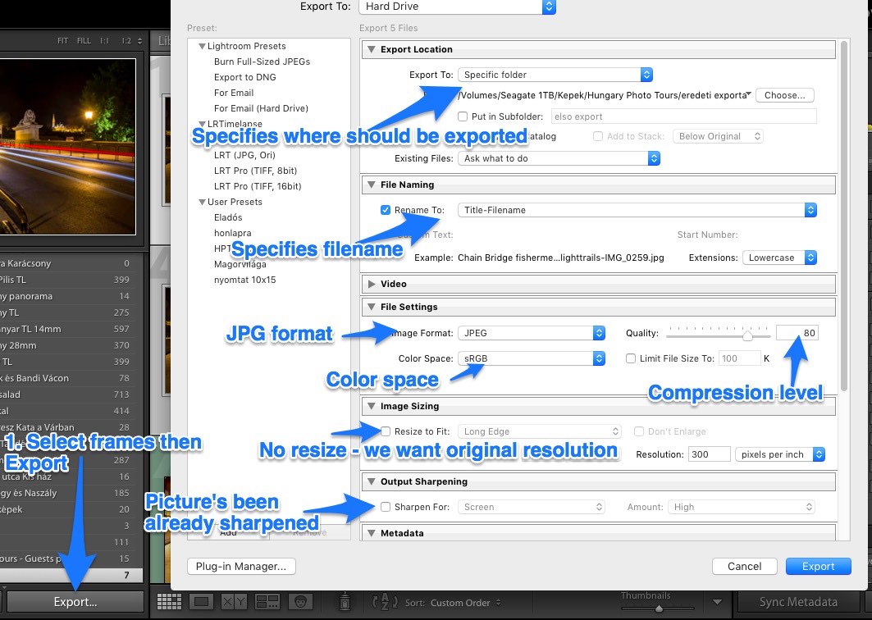Open the pixels per inch dropdown
The image size is (872, 620).
pyautogui.click(x=779, y=454)
